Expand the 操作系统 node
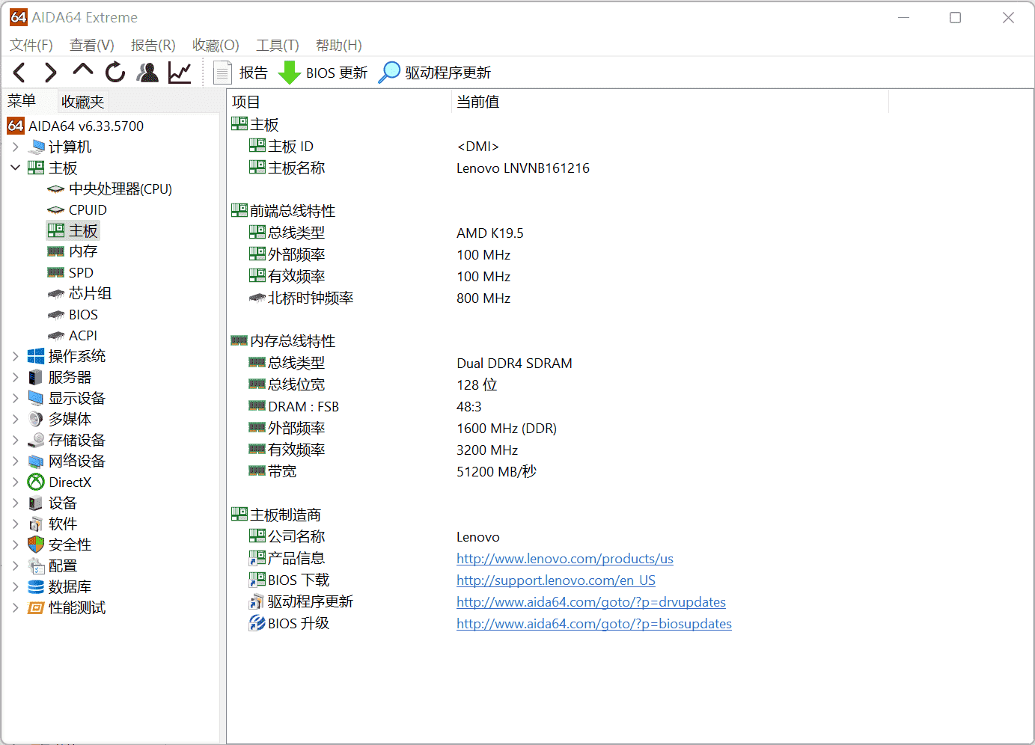This screenshot has height=745, width=1035. coord(16,356)
